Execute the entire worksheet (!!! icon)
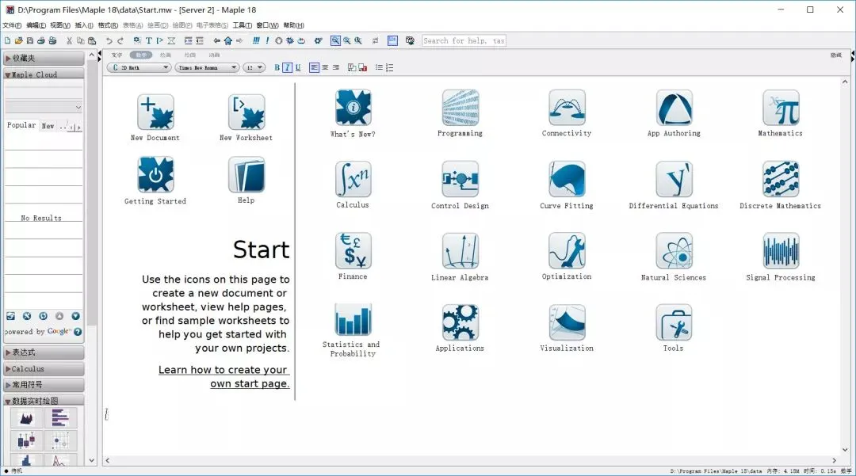 tap(256, 40)
